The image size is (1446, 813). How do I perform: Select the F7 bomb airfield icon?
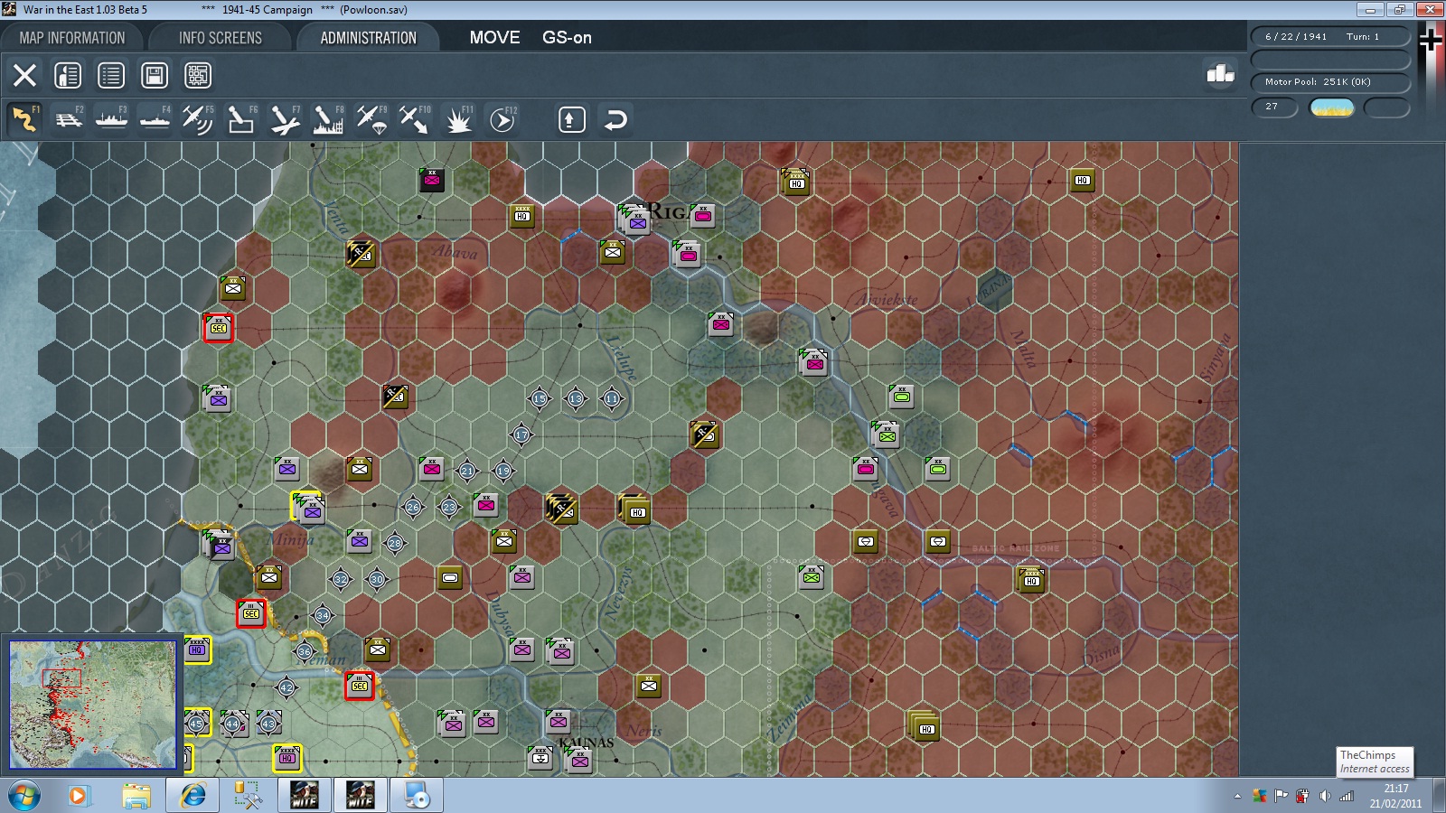click(285, 119)
